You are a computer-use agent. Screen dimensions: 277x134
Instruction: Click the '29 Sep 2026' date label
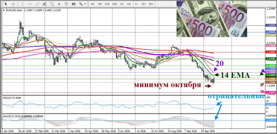pos(208,131)
